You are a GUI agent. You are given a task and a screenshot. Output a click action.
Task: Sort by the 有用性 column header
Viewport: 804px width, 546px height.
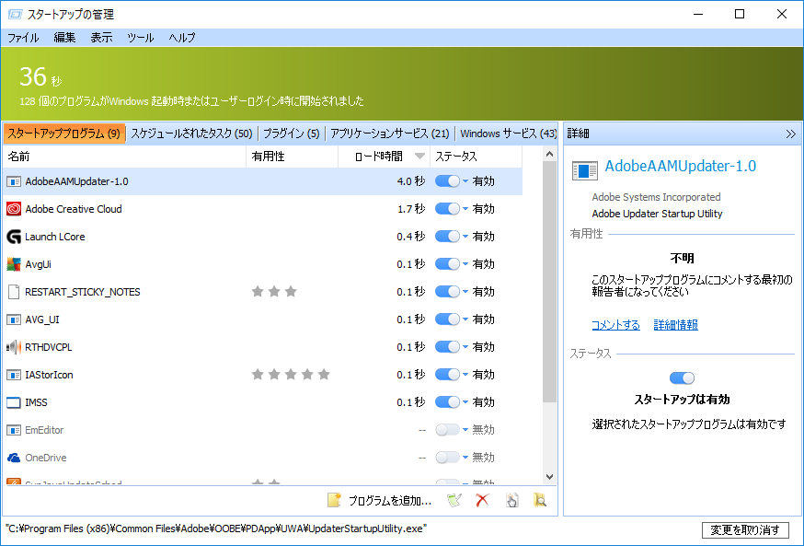293,157
